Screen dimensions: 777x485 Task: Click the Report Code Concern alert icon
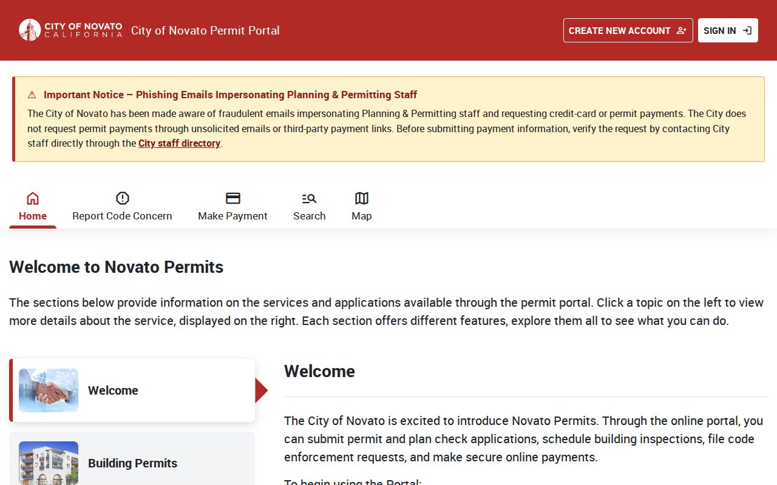pyautogui.click(x=123, y=198)
